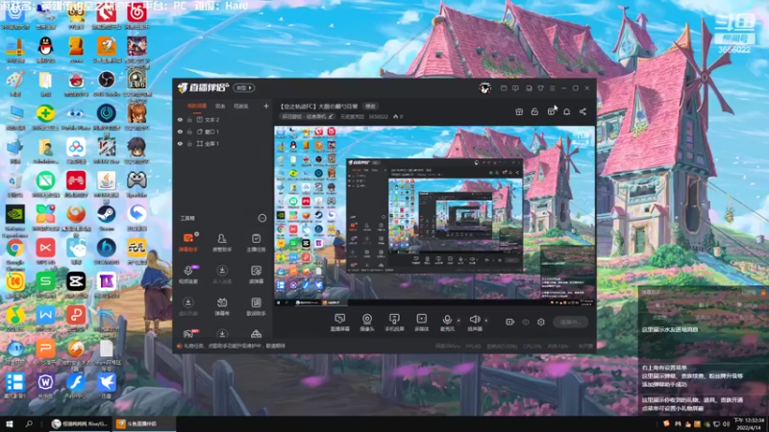Open the purple-badged headset voice tool
This screenshot has width=769, height=432.
[187, 275]
